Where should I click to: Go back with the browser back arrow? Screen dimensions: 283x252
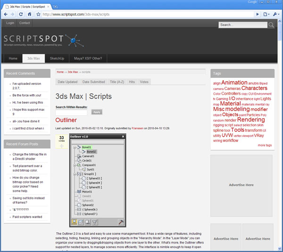[x=6, y=14]
